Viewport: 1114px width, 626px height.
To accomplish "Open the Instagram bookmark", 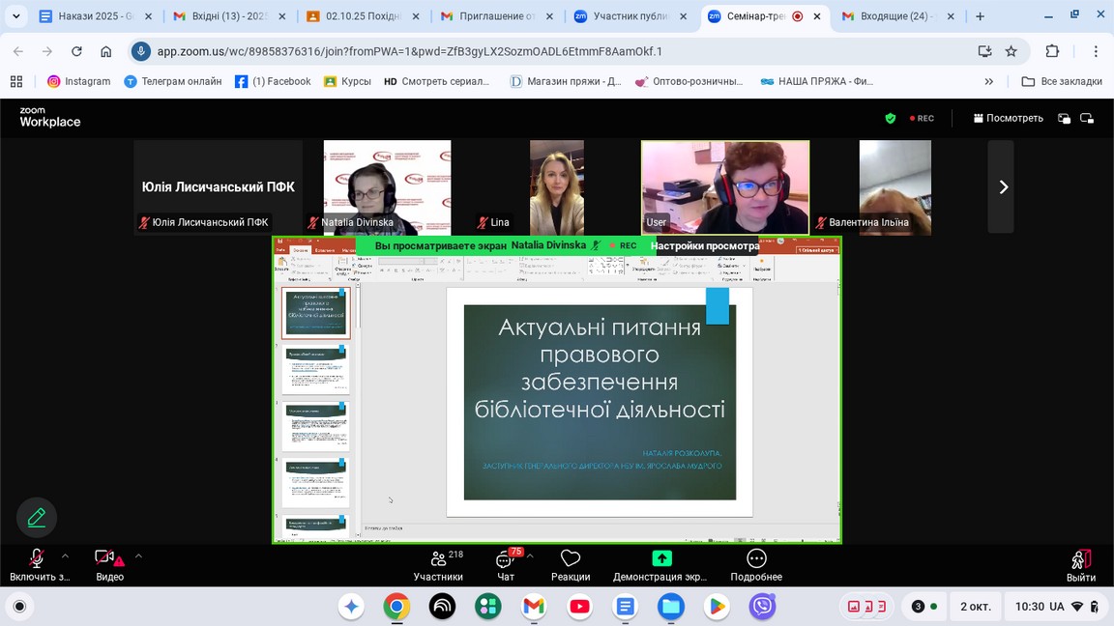I will point(78,81).
